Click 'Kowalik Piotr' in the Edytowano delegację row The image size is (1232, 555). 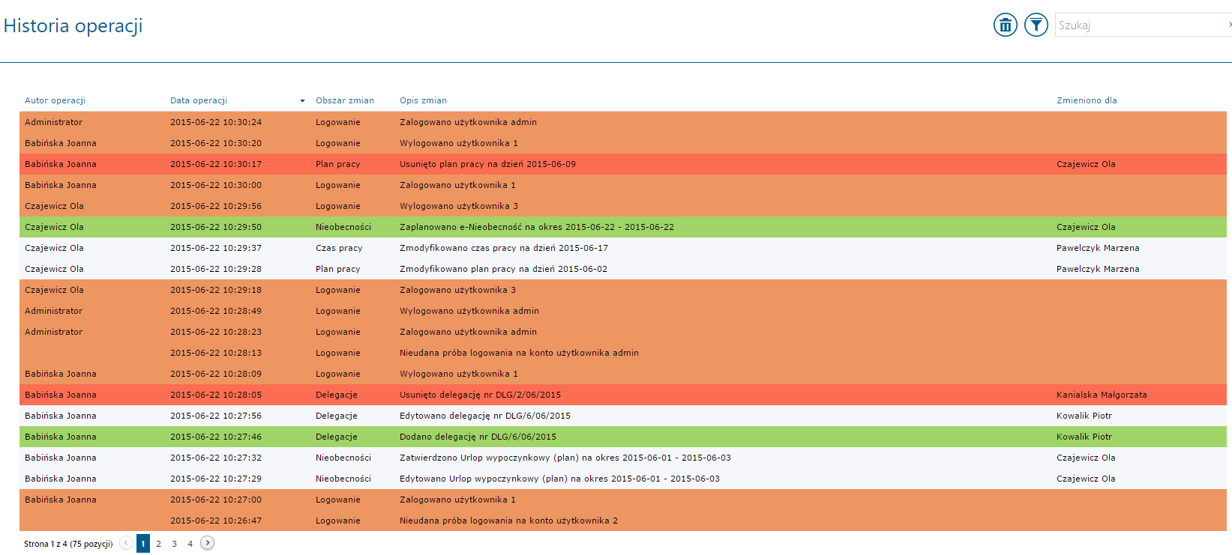pyautogui.click(x=1084, y=416)
